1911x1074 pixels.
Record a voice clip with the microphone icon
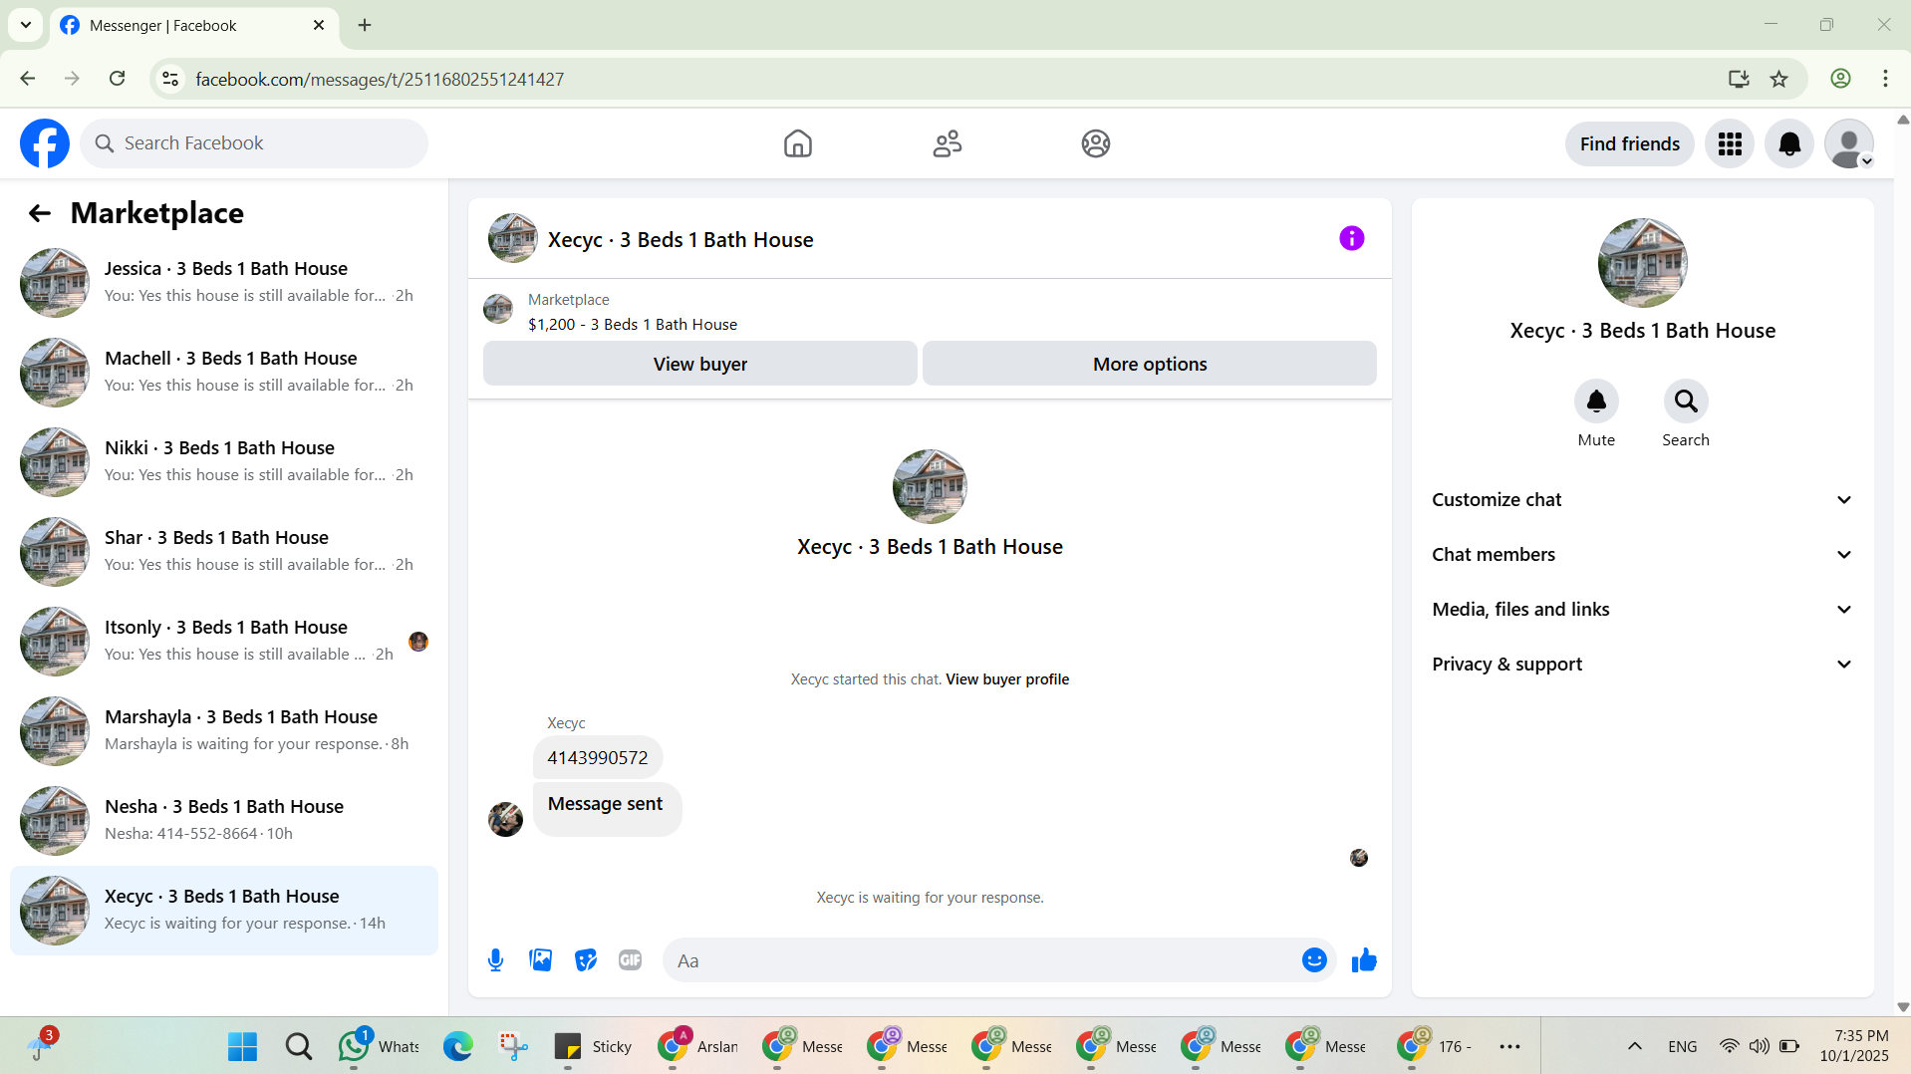pos(496,960)
